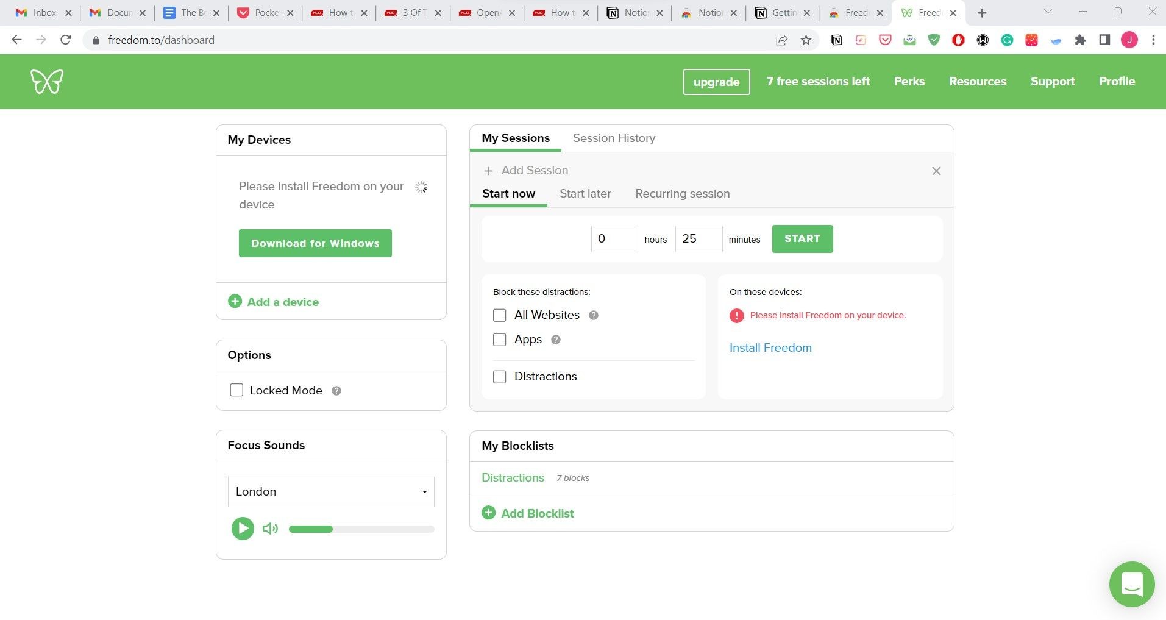The image size is (1166, 620).
Task: Play the Focus Sounds track
Action: point(243,529)
